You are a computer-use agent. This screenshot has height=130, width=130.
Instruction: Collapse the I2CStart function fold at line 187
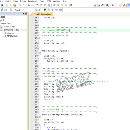click(40, 79)
